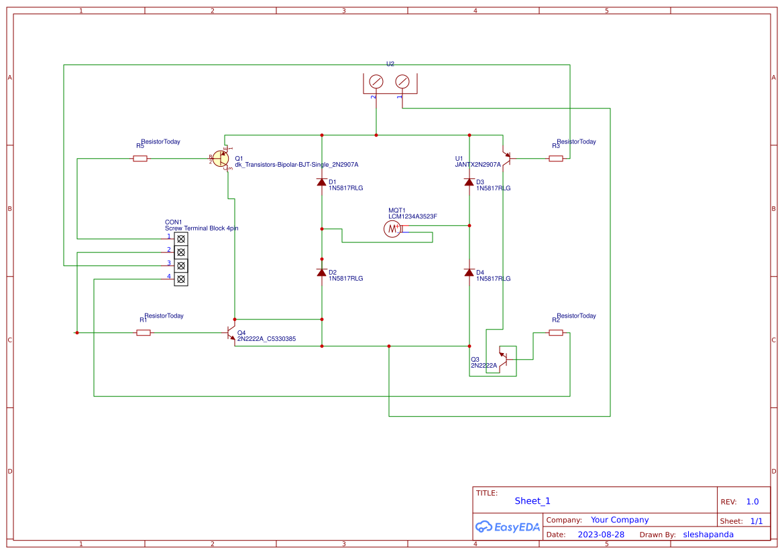The image size is (784, 554).
Task: Click the 2N2222A label under Q3
Action: coord(484,366)
